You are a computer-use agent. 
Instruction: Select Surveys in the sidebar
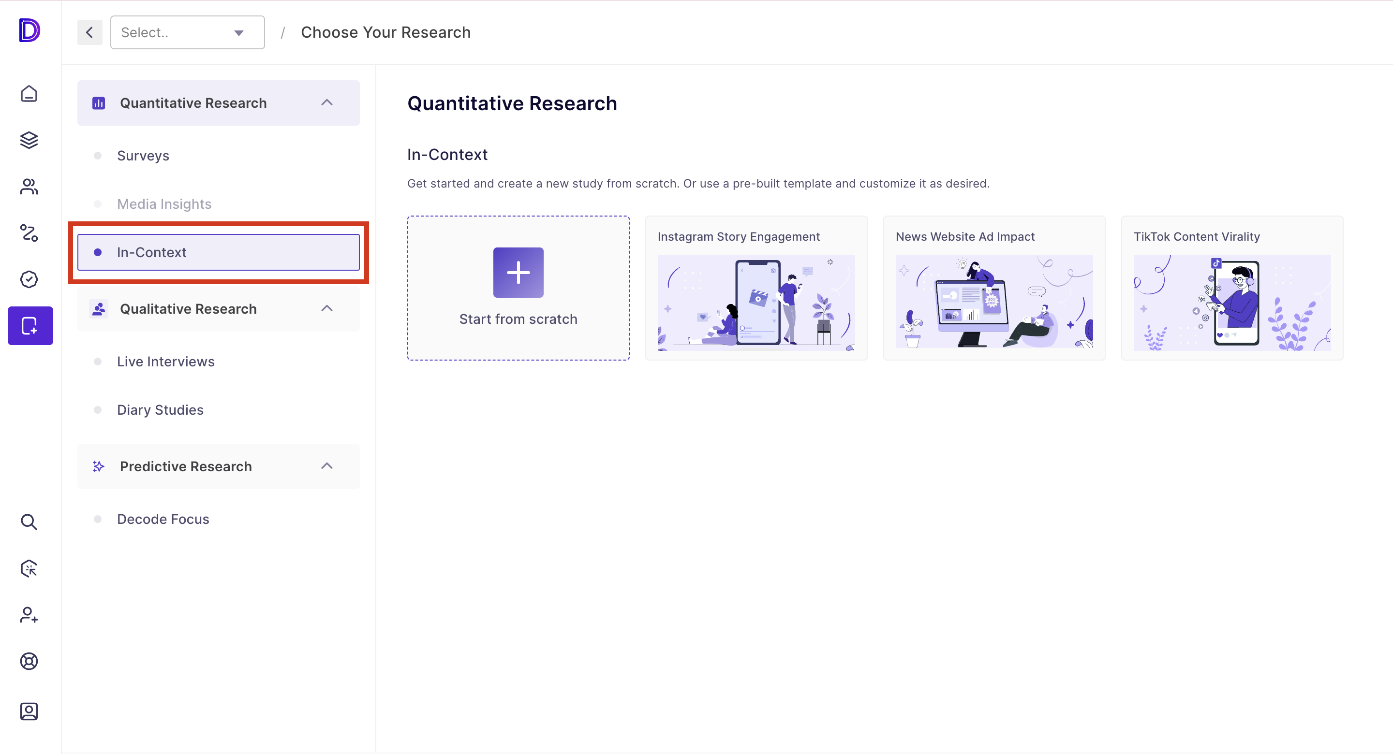coord(143,156)
